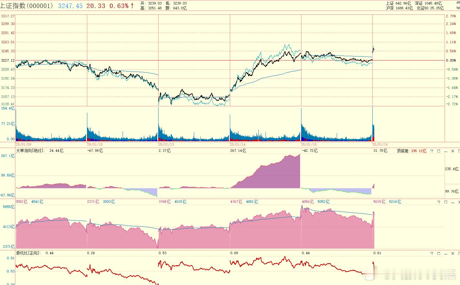Select the 25/01/16 date marker
The height and width of the screenshot is (285, 460).
pos(380,144)
